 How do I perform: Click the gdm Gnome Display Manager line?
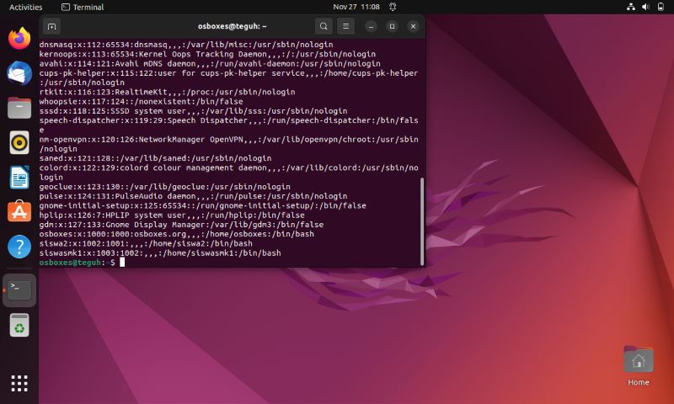[181, 225]
